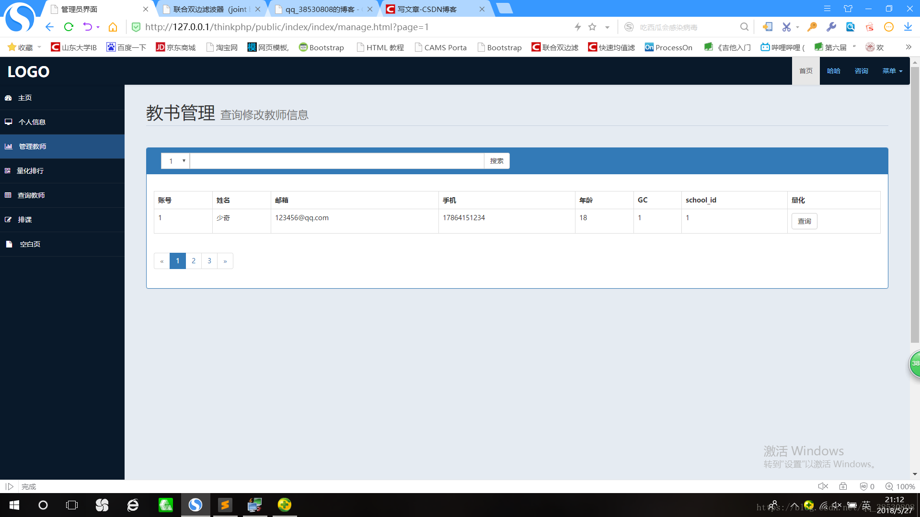Go to pagination page 2
The height and width of the screenshot is (517, 920).
(194, 261)
